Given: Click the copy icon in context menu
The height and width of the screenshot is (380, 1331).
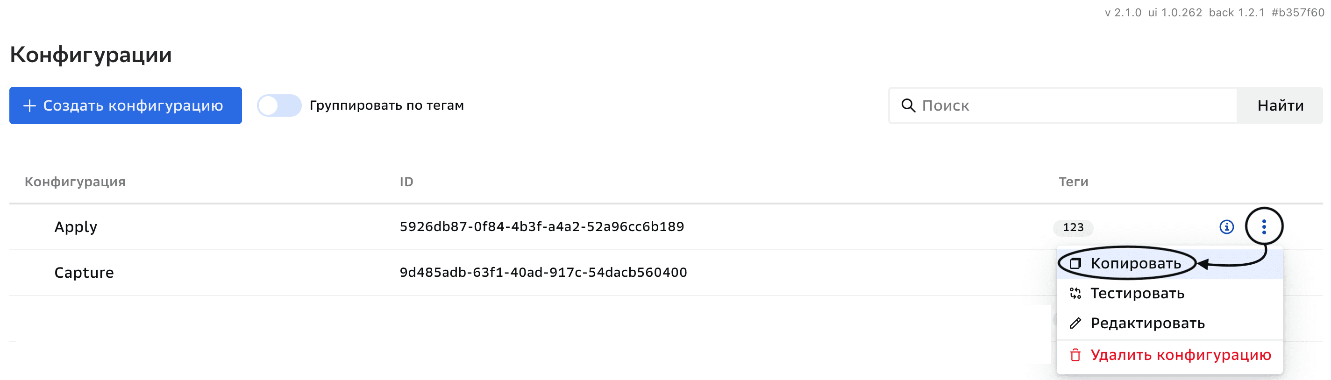Looking at the screenshot, I should click(x=1075, y=263).
